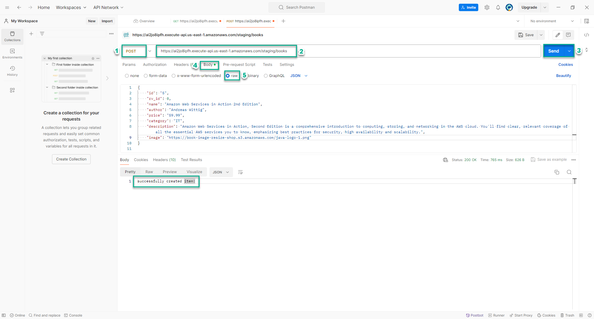The width and height of the screenshot is (594, 319).
Task: Open the response JSON format dropdown
Action: [x=221, y=172]
